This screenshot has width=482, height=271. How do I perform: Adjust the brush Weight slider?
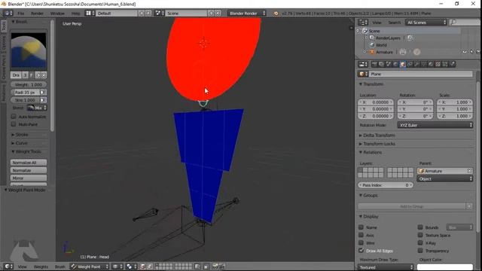coord(29,84)
